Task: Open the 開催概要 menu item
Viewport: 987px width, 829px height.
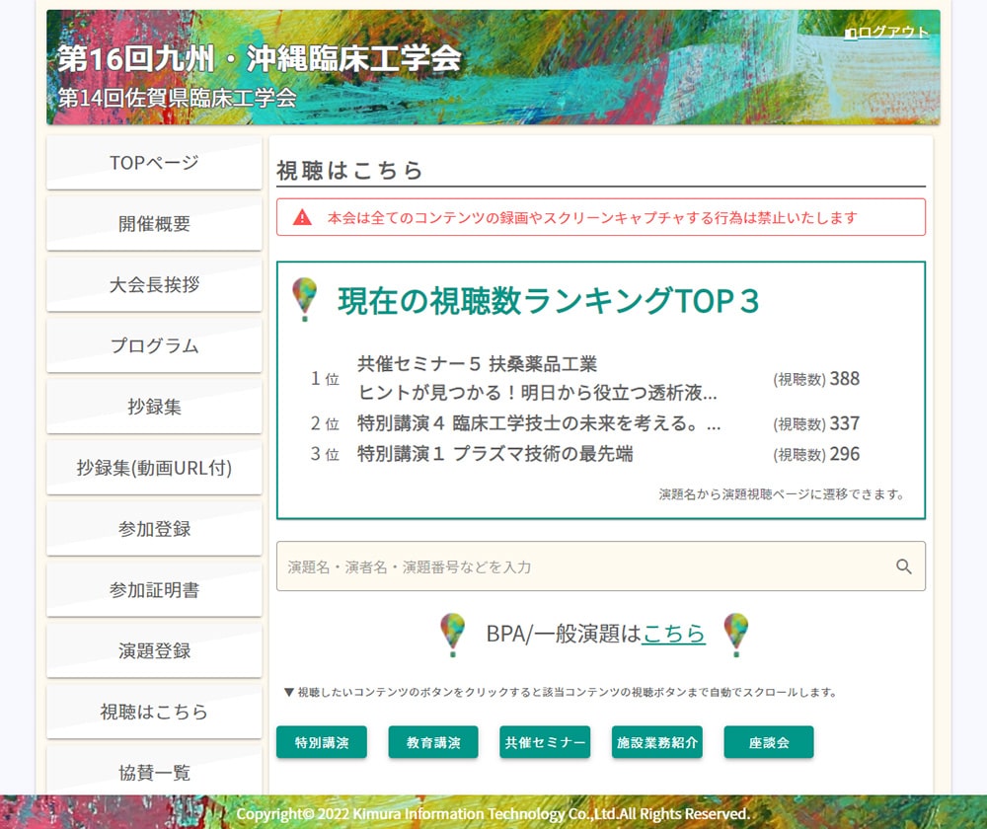Action: 154,223
